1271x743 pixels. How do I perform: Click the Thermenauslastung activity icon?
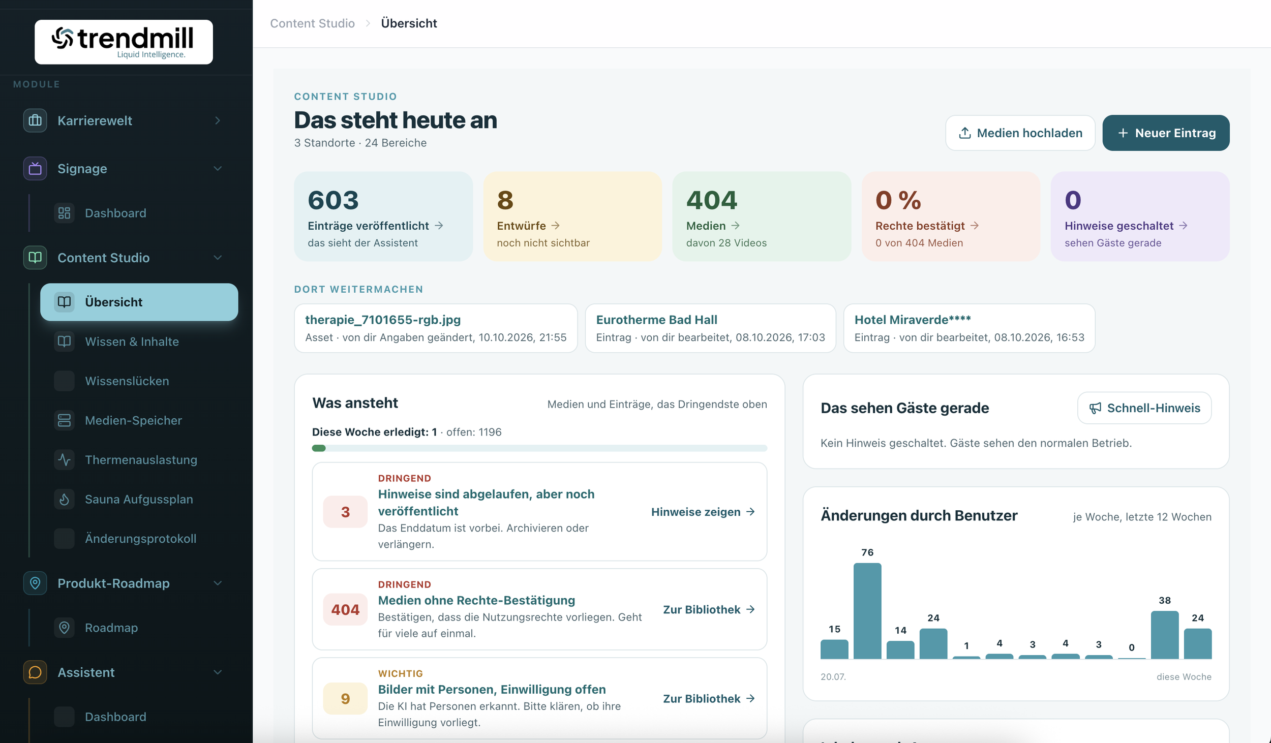tap(64, 459)
